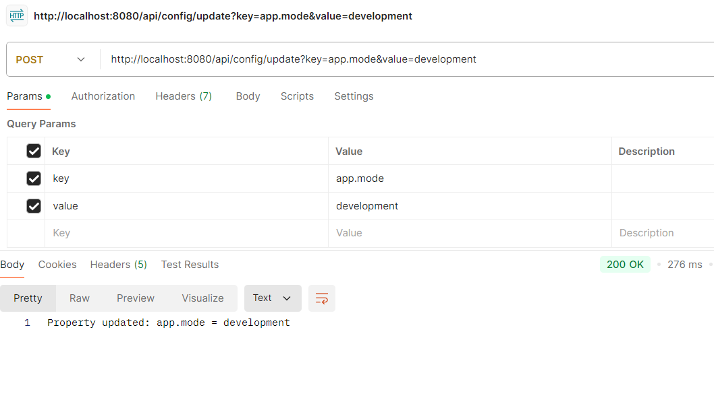Click the request URL input field
The image size is (714, 402).
pos(405,59)
